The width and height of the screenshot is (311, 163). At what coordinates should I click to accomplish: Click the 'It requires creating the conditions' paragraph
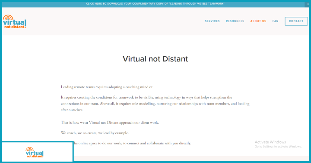pos(155,103)
